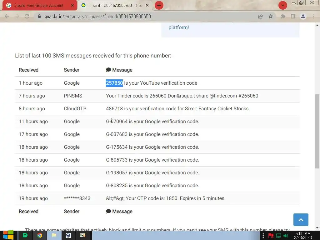Click the bottom Message footer header

[x=119, y=212]
